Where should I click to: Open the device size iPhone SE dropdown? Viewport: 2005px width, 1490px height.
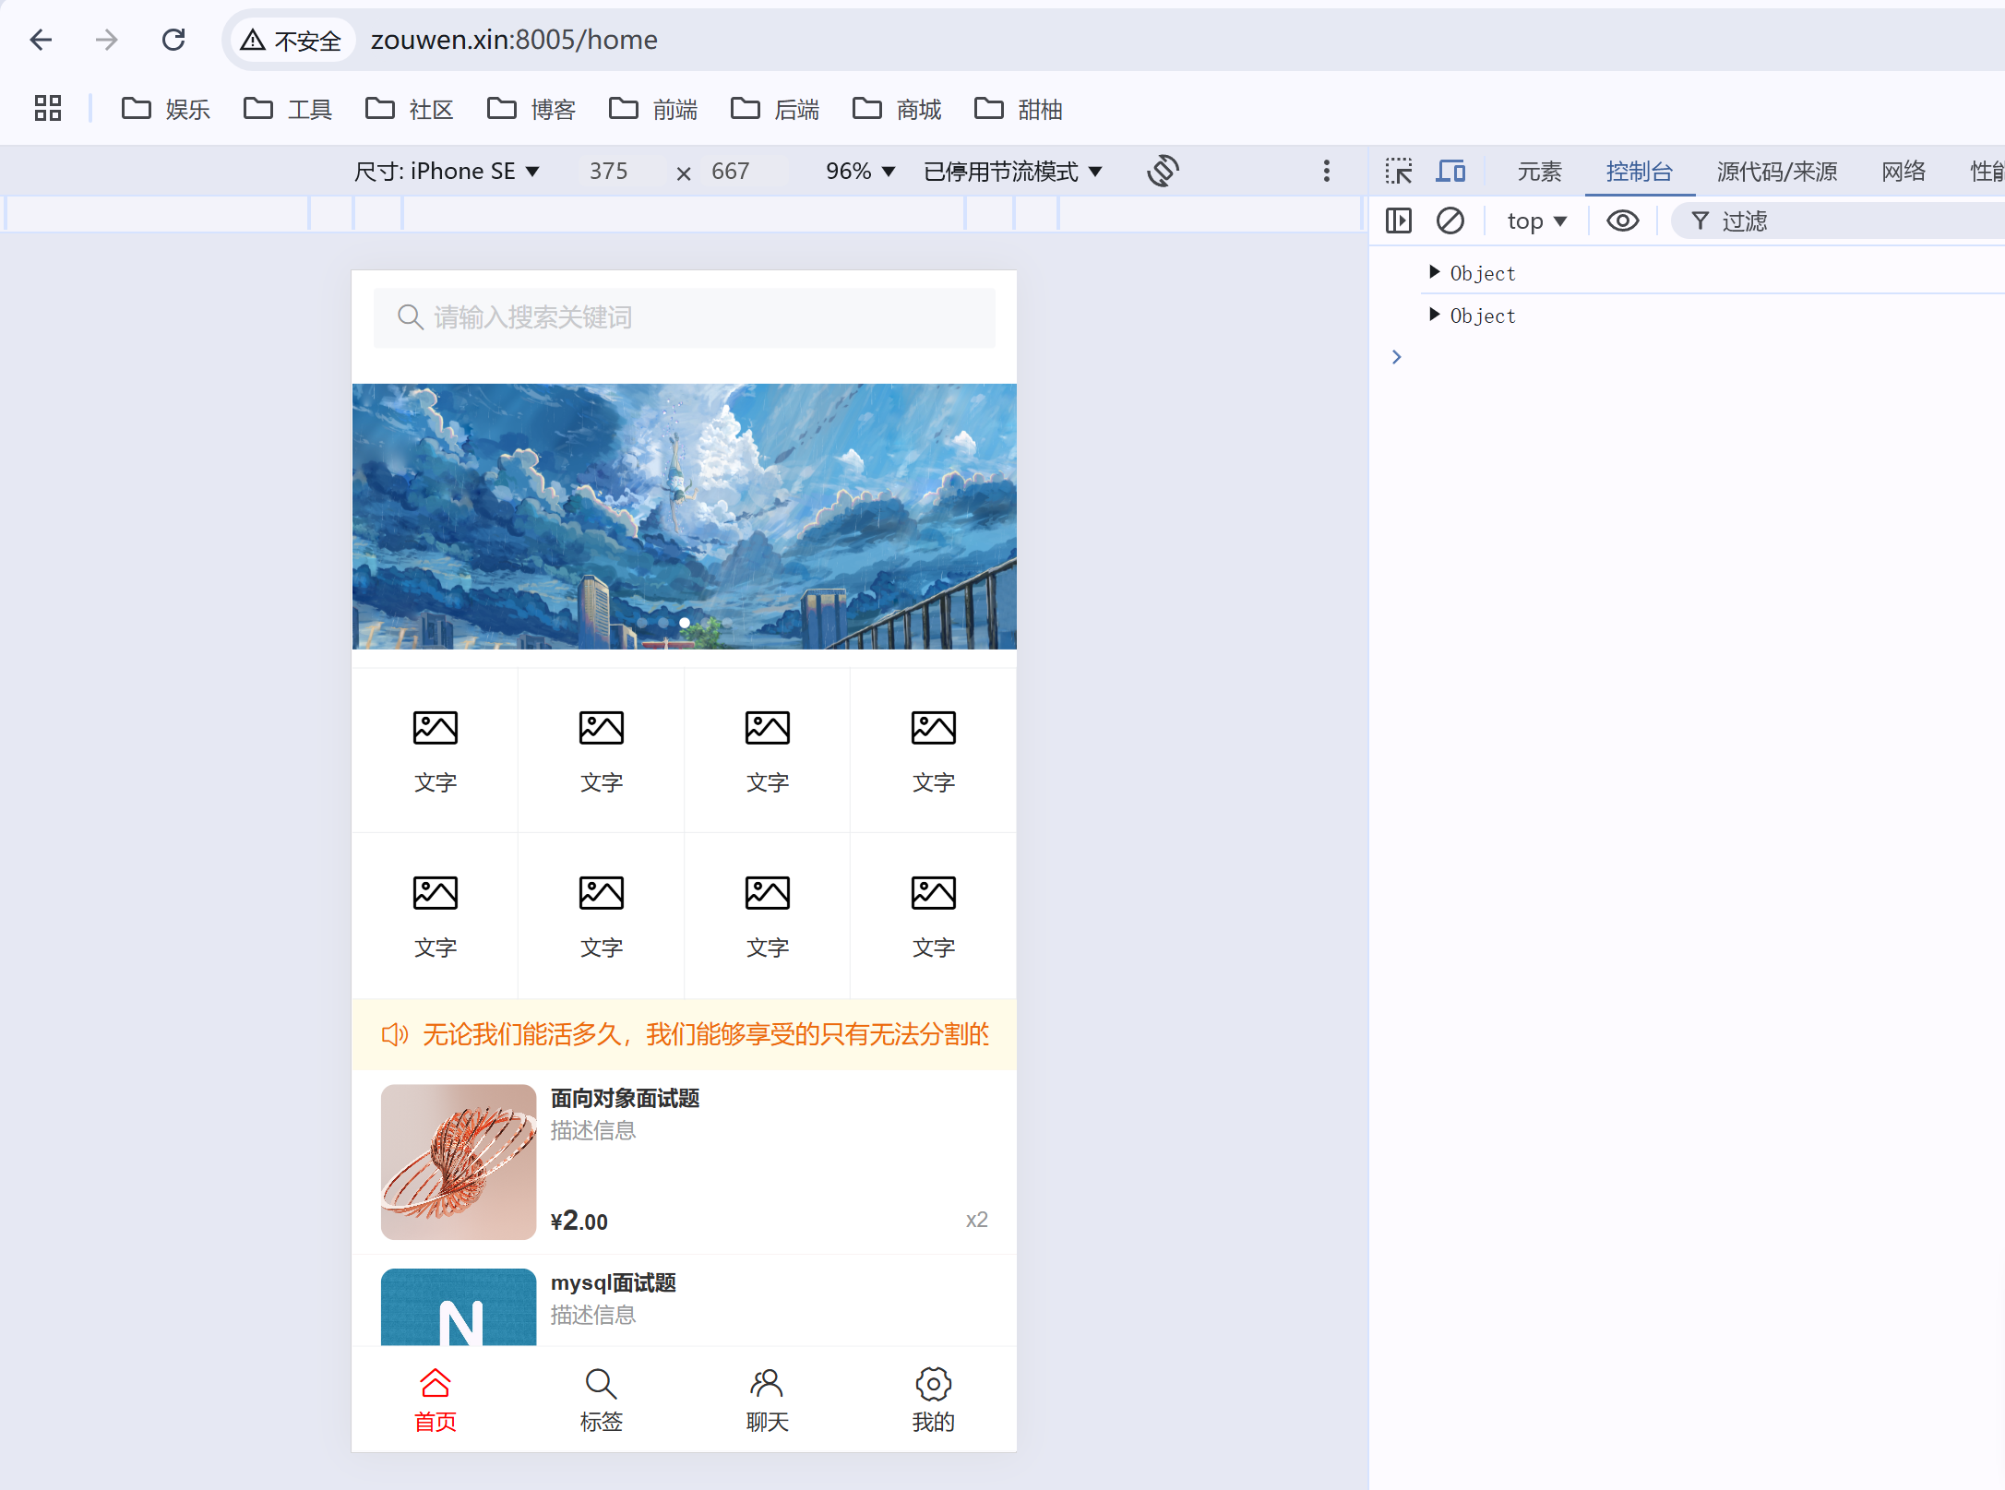point(447,172)
